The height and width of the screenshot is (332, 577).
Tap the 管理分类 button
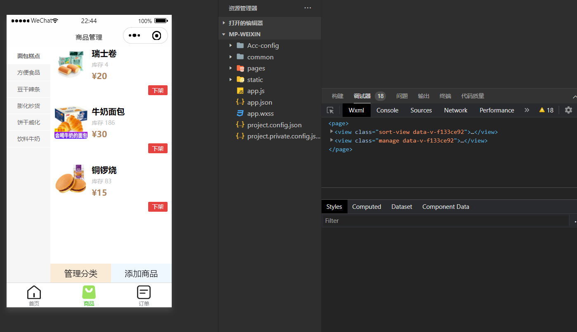pos(80,273)
